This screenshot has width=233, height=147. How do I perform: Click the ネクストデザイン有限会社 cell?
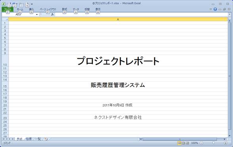click(118, 117)
